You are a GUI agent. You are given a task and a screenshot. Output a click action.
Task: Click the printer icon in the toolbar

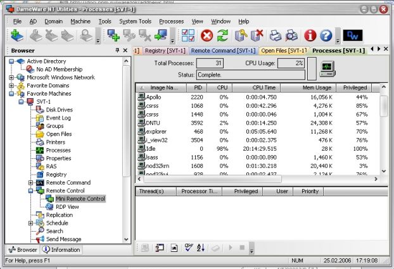pos(276,35)
